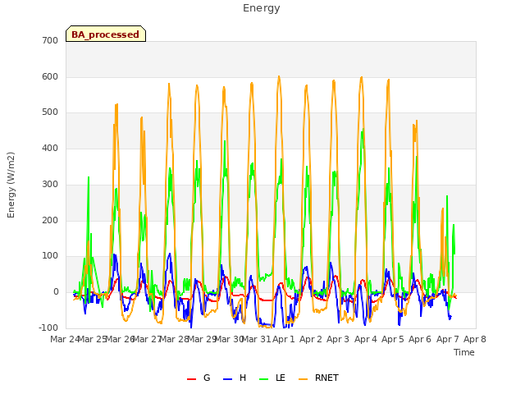Select the G legend label
Viewport: 525px width, 394px height.
(207, 378)
